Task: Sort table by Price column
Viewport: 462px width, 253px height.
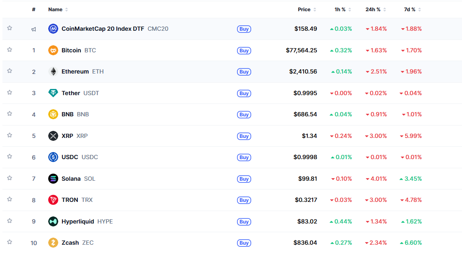Action: click(x=307, y=10)
